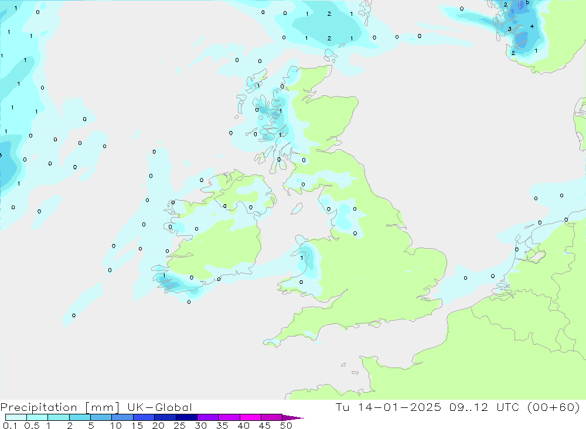
Task: Click the 'UK-Global' model name label
Action: coord(159,407)
